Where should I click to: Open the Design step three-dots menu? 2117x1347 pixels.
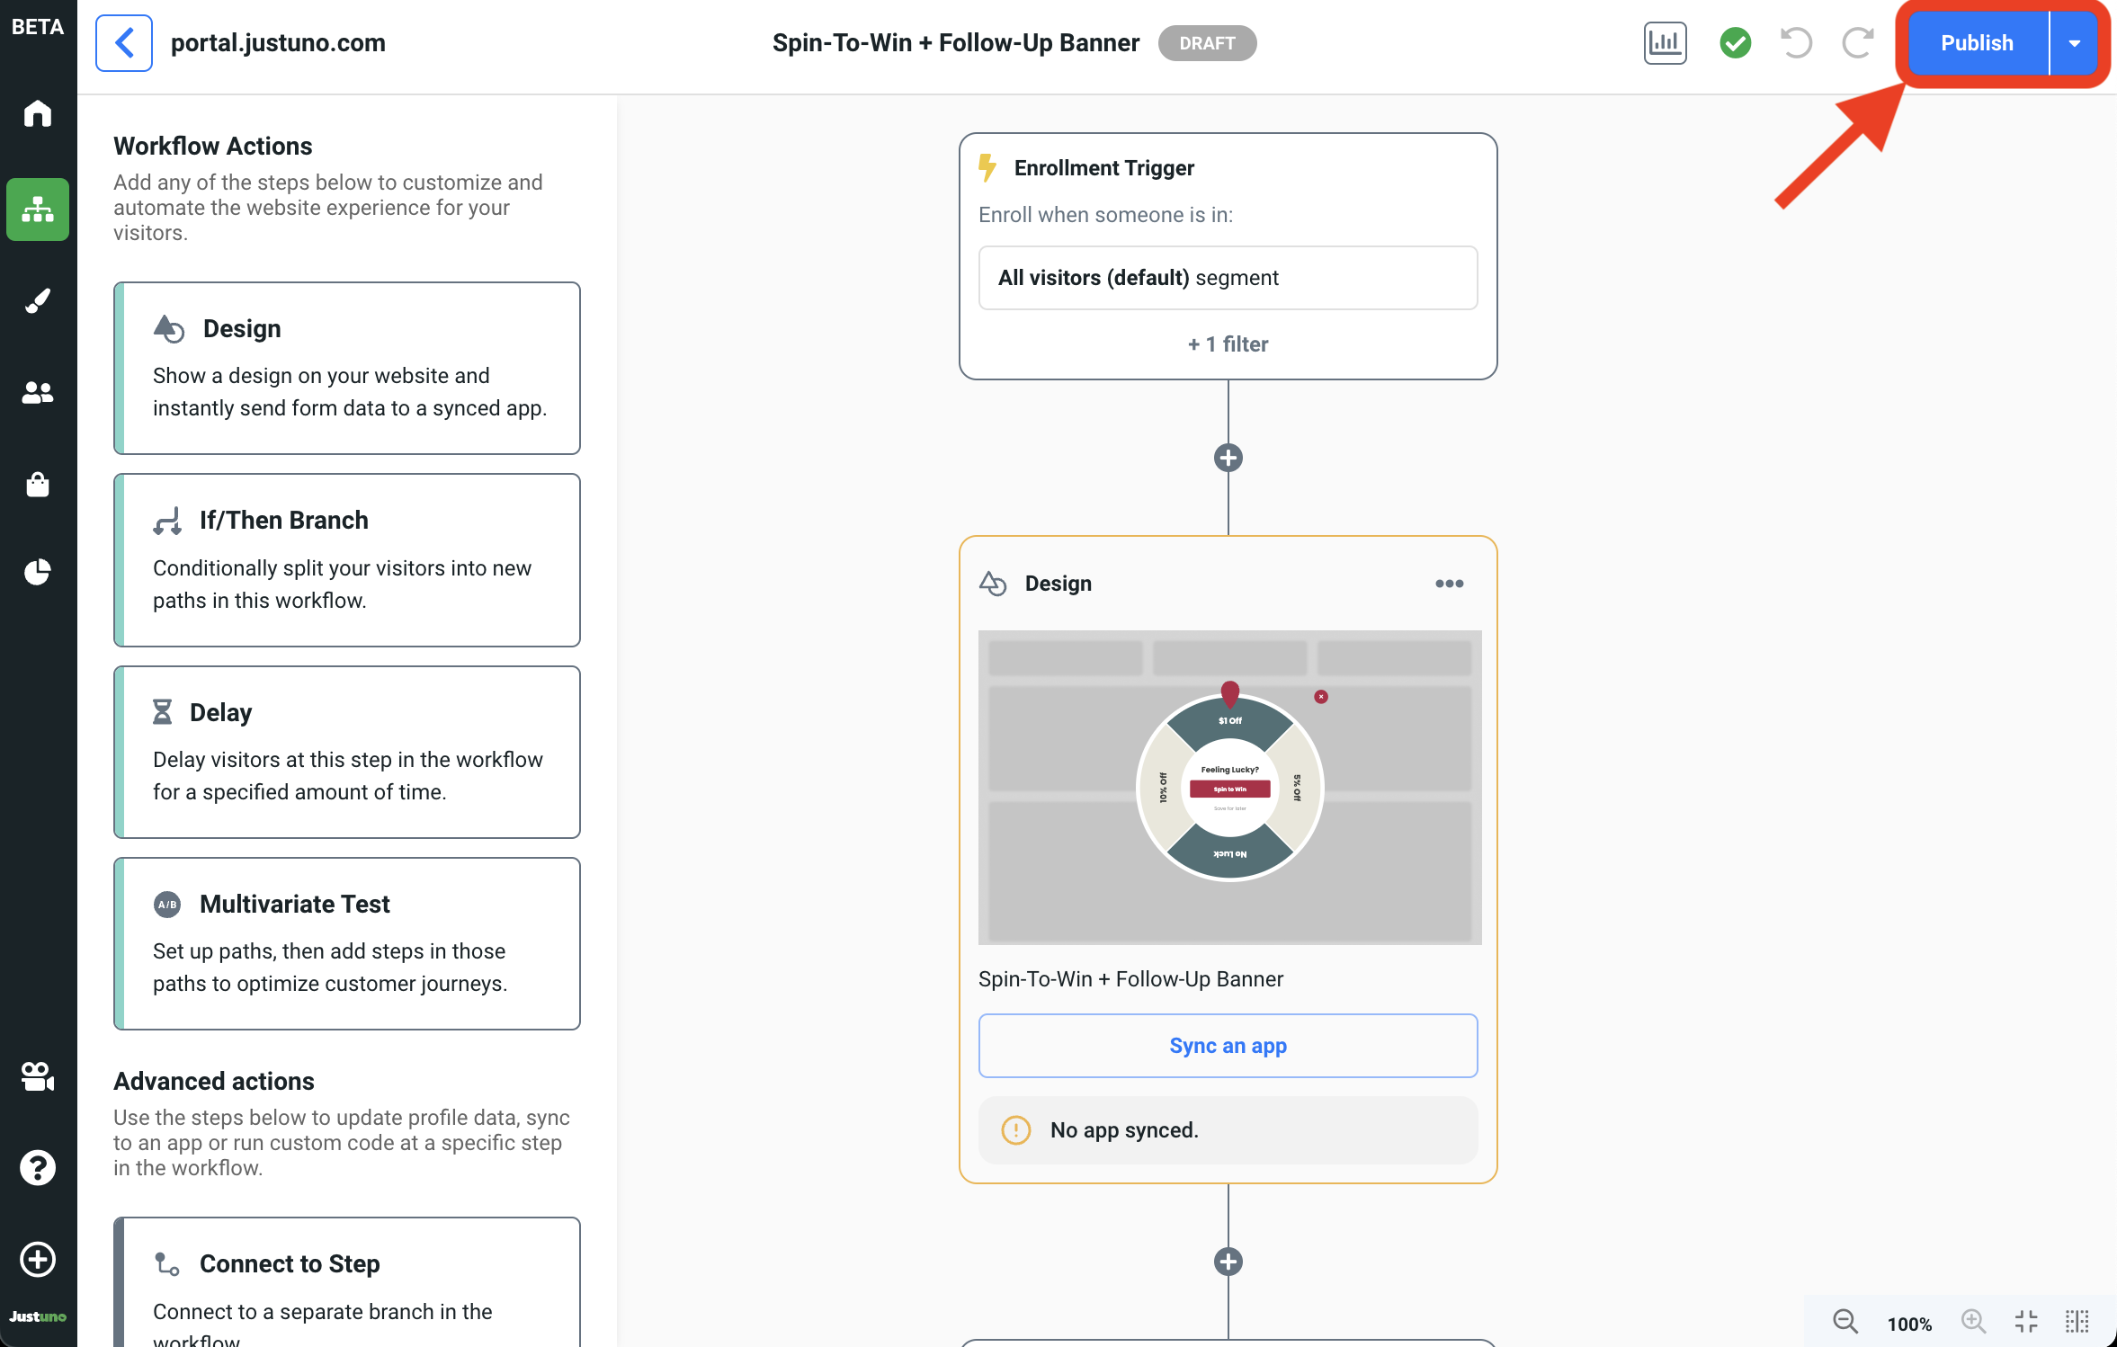(1449, 584)
